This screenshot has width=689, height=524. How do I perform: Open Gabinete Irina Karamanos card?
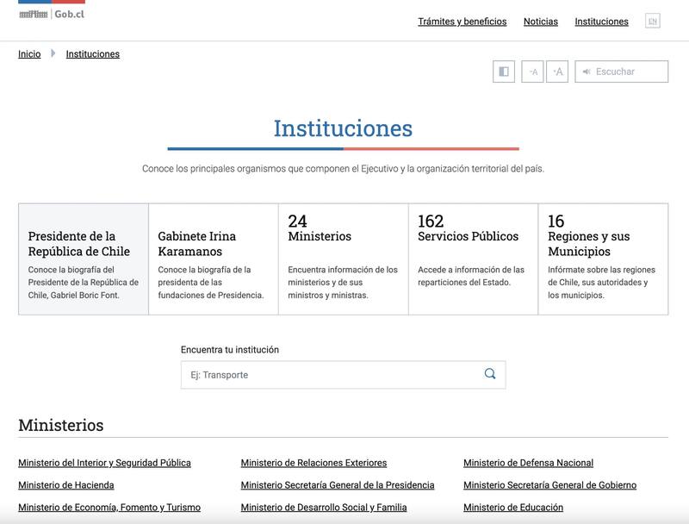click(213, 259)
